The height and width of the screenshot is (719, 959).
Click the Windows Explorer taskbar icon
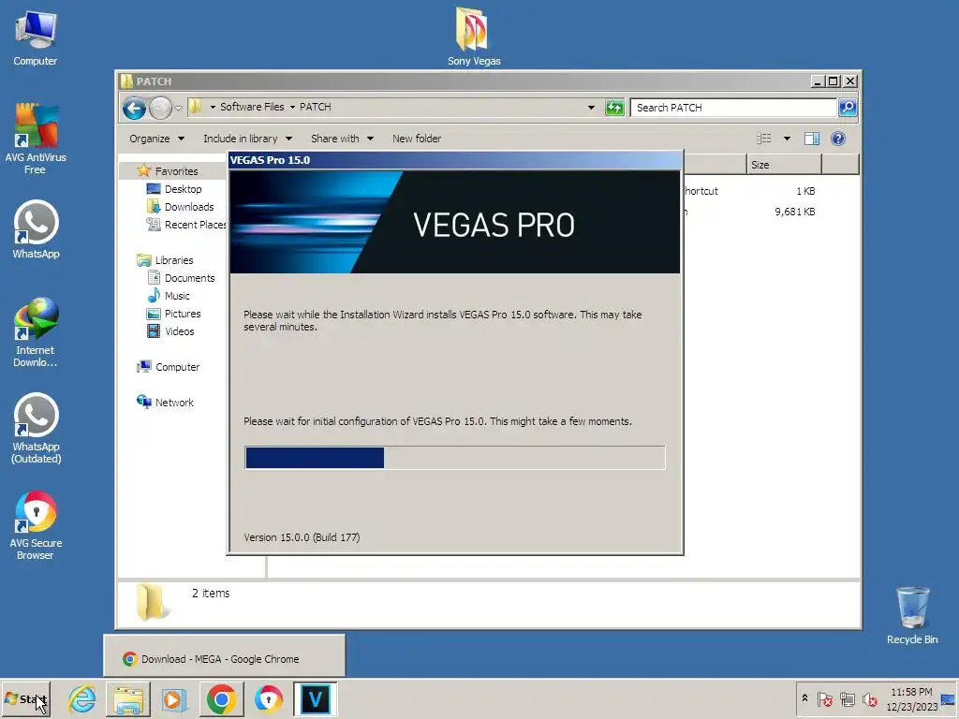click(127, 698)
